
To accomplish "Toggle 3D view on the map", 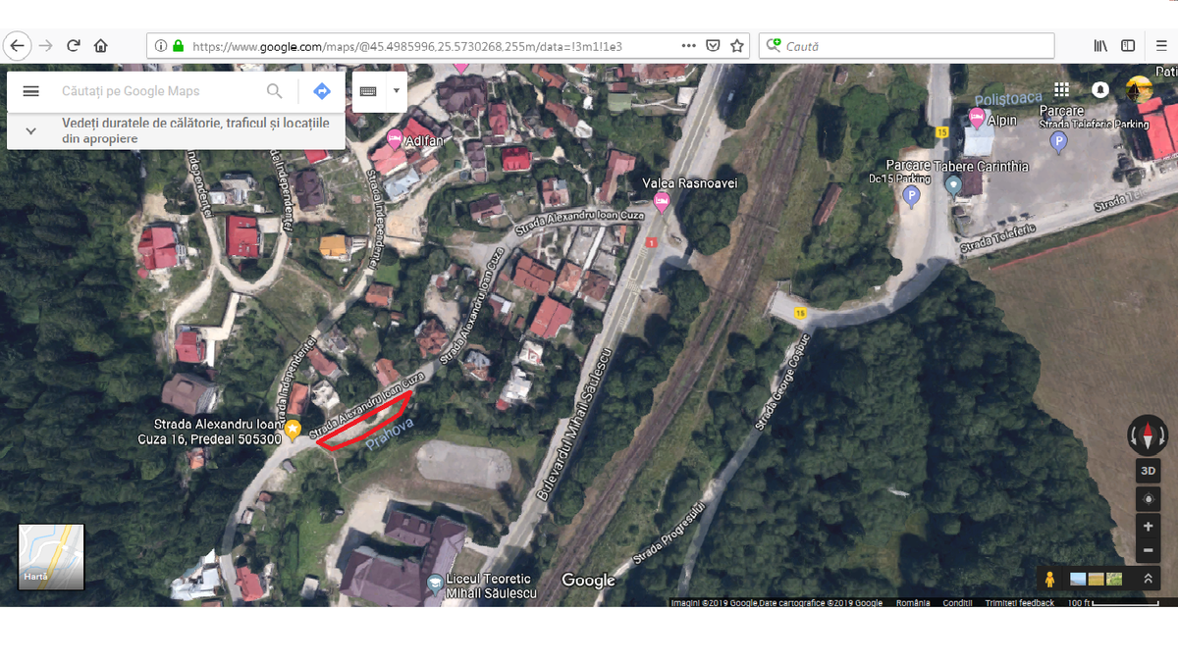I will click(x=1148, y=471).
